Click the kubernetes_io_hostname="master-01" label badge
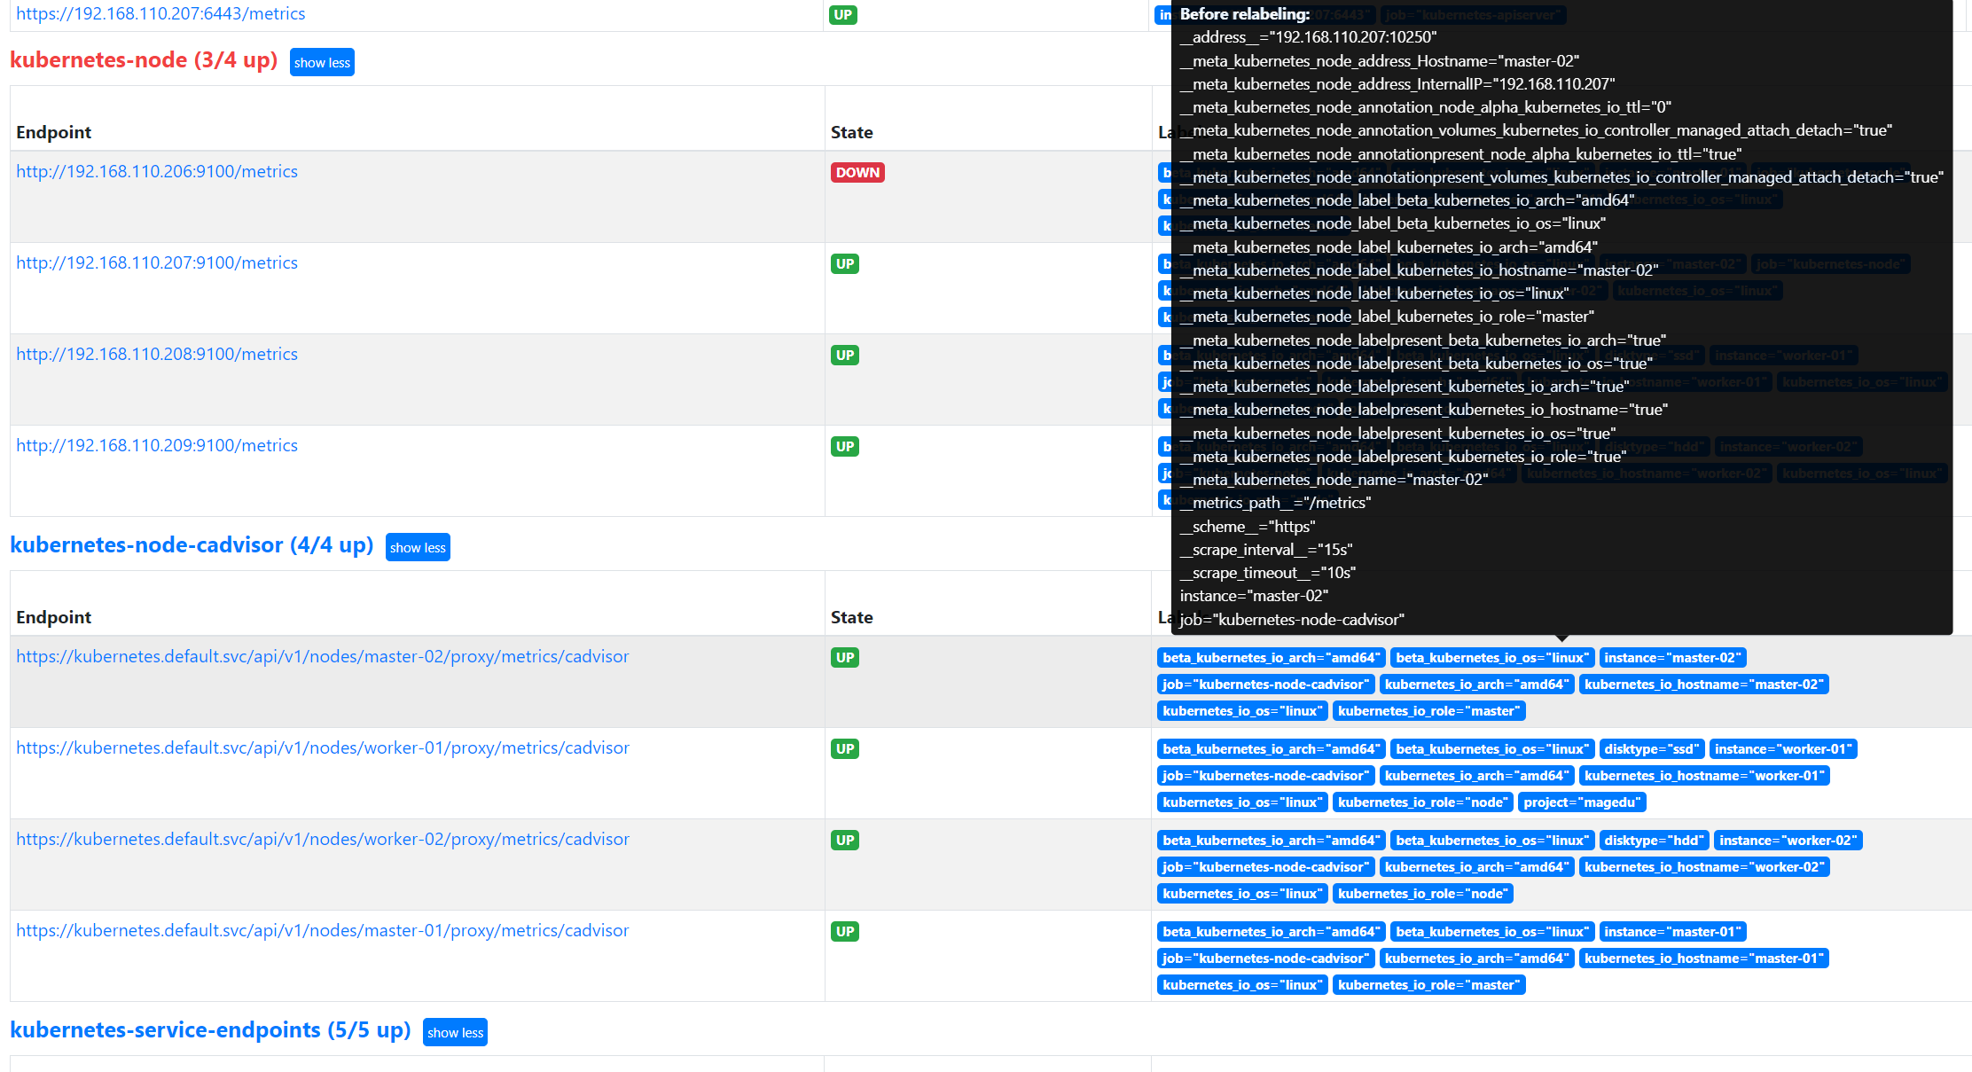The image size is (1972, 1072). (1702, 959)
